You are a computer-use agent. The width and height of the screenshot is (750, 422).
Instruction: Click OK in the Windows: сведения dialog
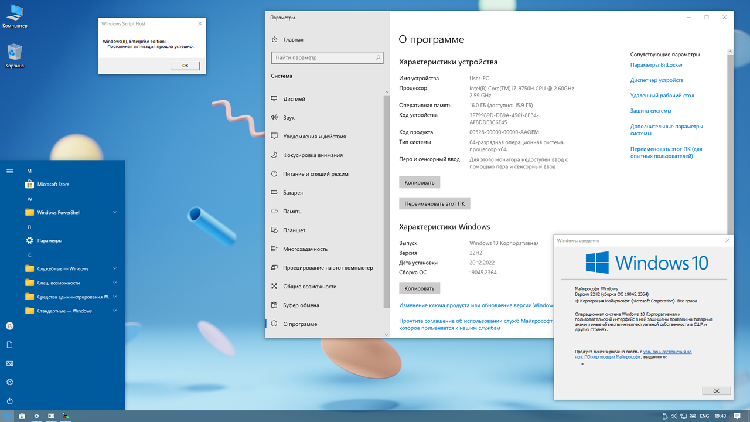point(716,391)
